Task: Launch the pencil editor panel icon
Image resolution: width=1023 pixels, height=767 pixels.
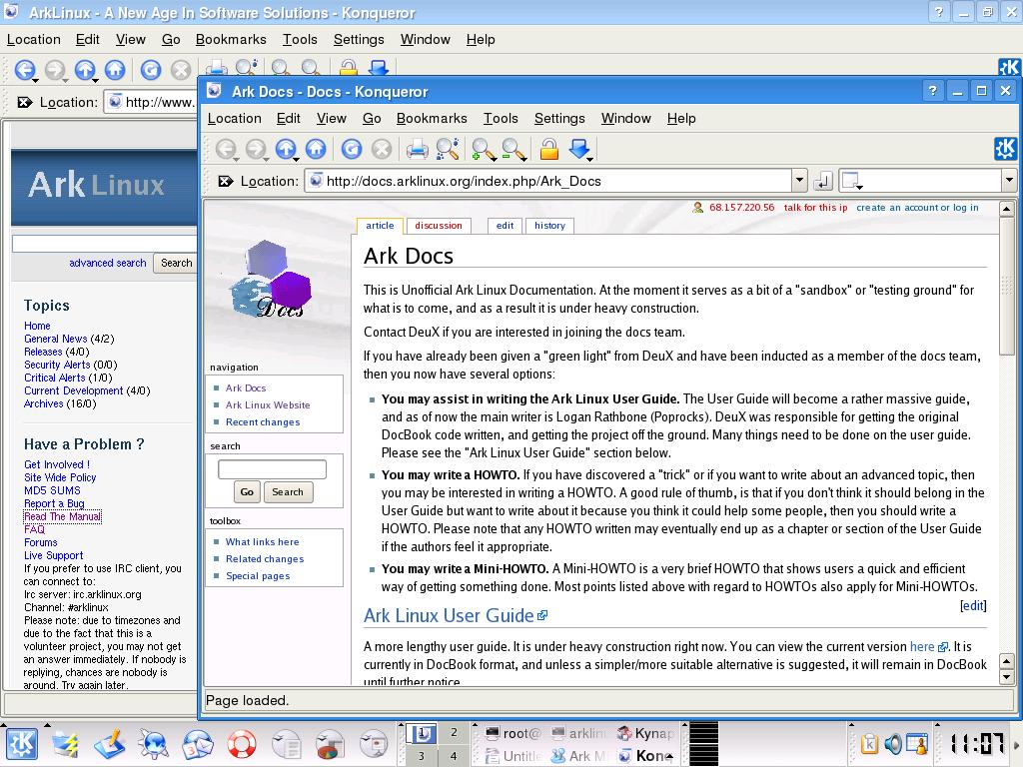Action: point(109,744)
